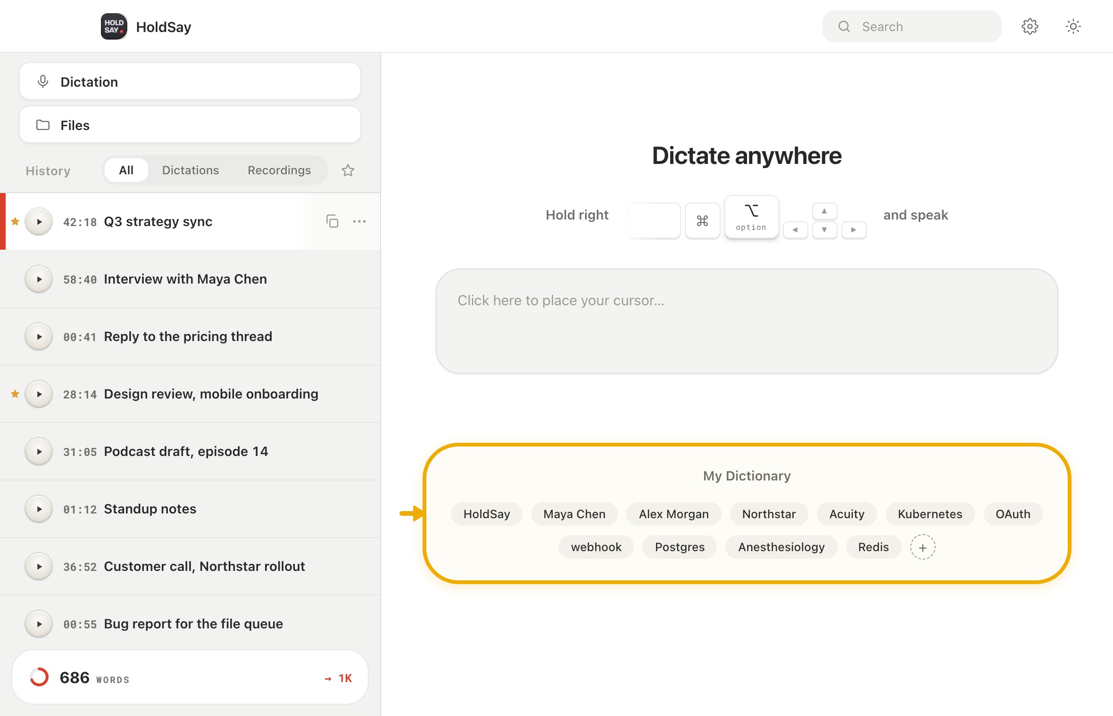Select the HoldSay dictionary chip
Image resolution: width=1113 pixels, height=716 pixels.
(x=487, y=514)
